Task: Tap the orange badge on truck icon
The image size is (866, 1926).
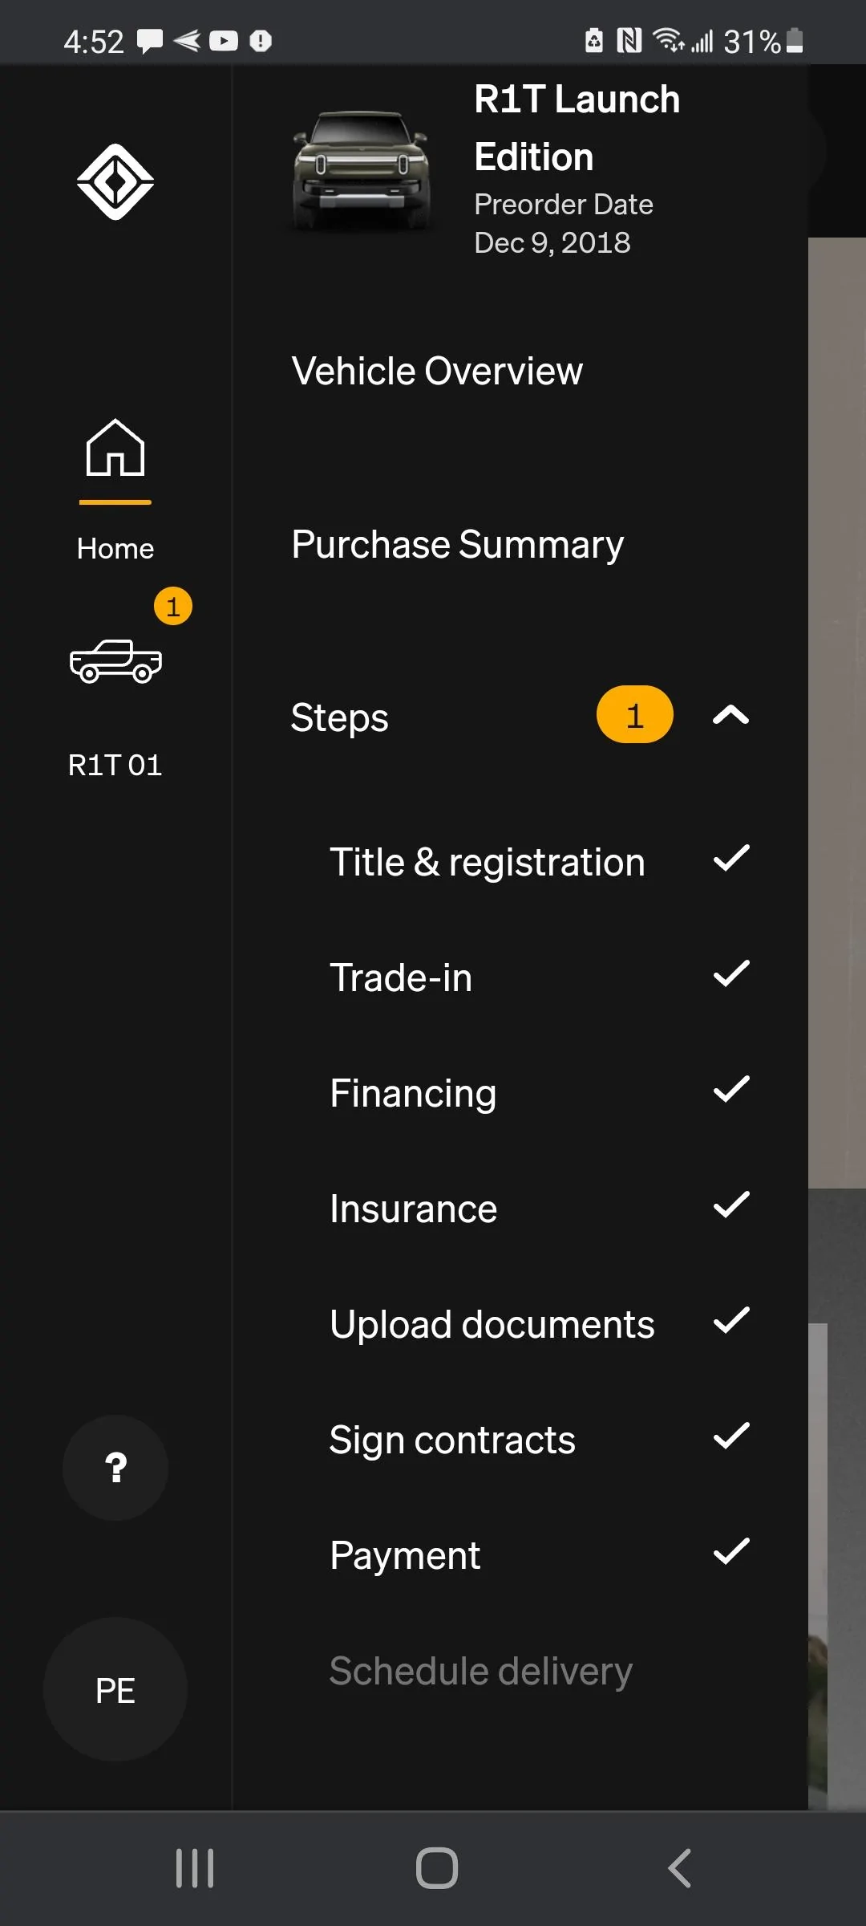Action: pyautogui.click(x=173, y=606)
